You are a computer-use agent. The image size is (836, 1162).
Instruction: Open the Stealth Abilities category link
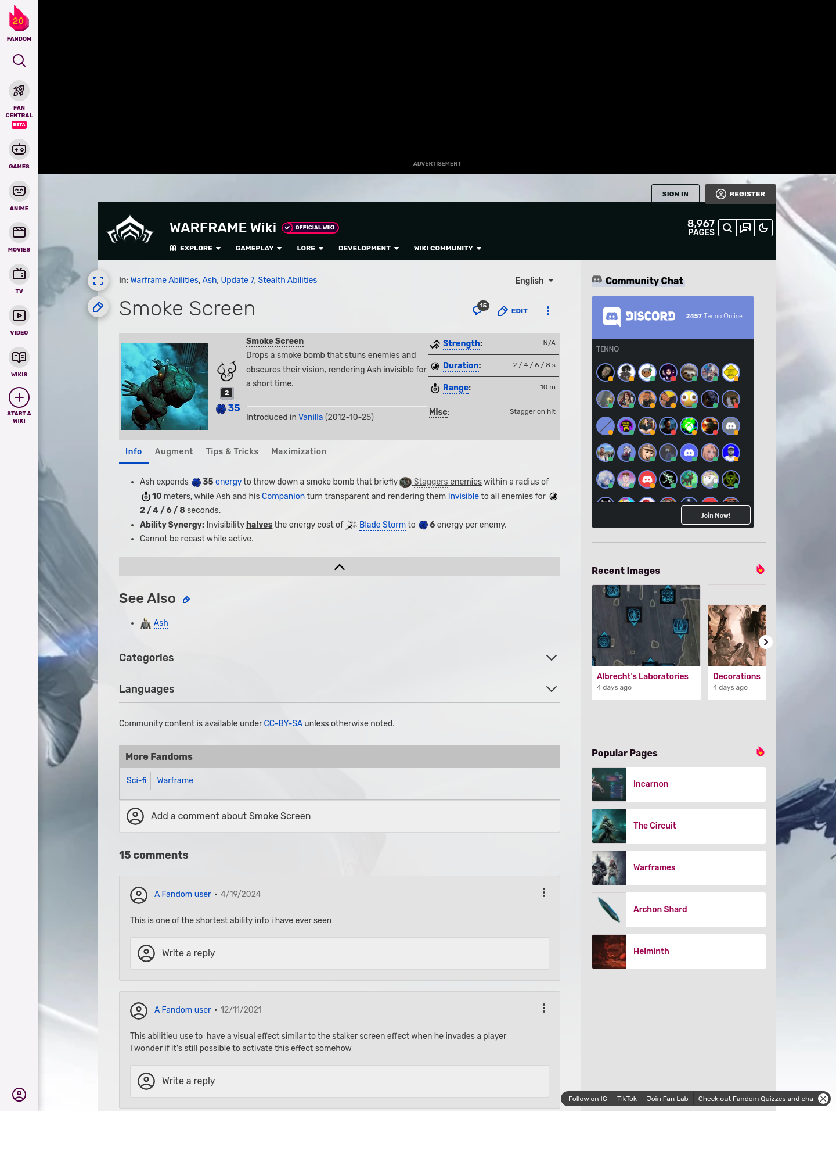[287, 280]
